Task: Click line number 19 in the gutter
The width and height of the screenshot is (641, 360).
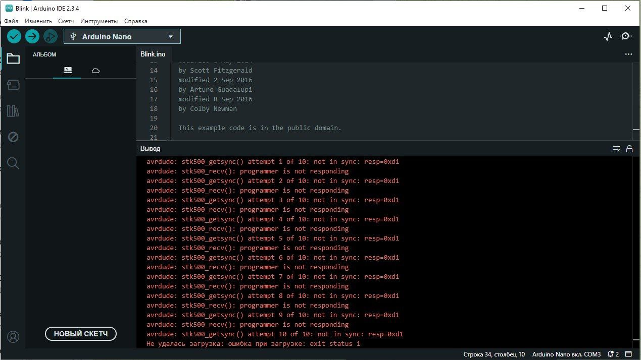Action: tap(154, 118)
